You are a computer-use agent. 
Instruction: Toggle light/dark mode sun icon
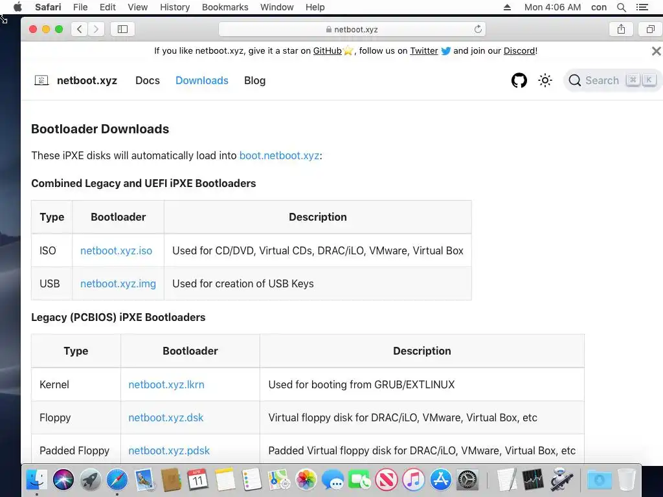point(545,80)
